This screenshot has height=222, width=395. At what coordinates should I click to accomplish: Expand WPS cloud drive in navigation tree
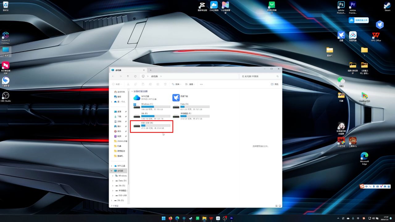pos(112,166)
